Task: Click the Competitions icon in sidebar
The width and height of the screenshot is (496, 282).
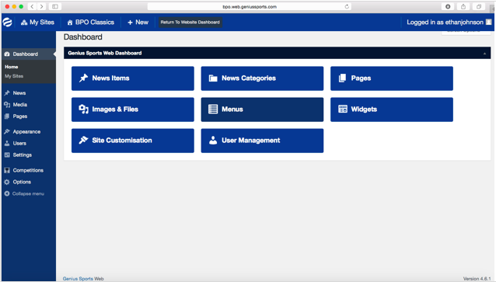Action: 7,170
